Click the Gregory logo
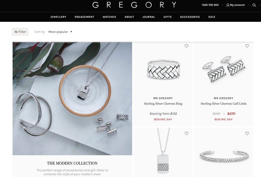 click(134, 5)
